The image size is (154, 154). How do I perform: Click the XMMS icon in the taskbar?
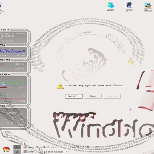point(25,152)
